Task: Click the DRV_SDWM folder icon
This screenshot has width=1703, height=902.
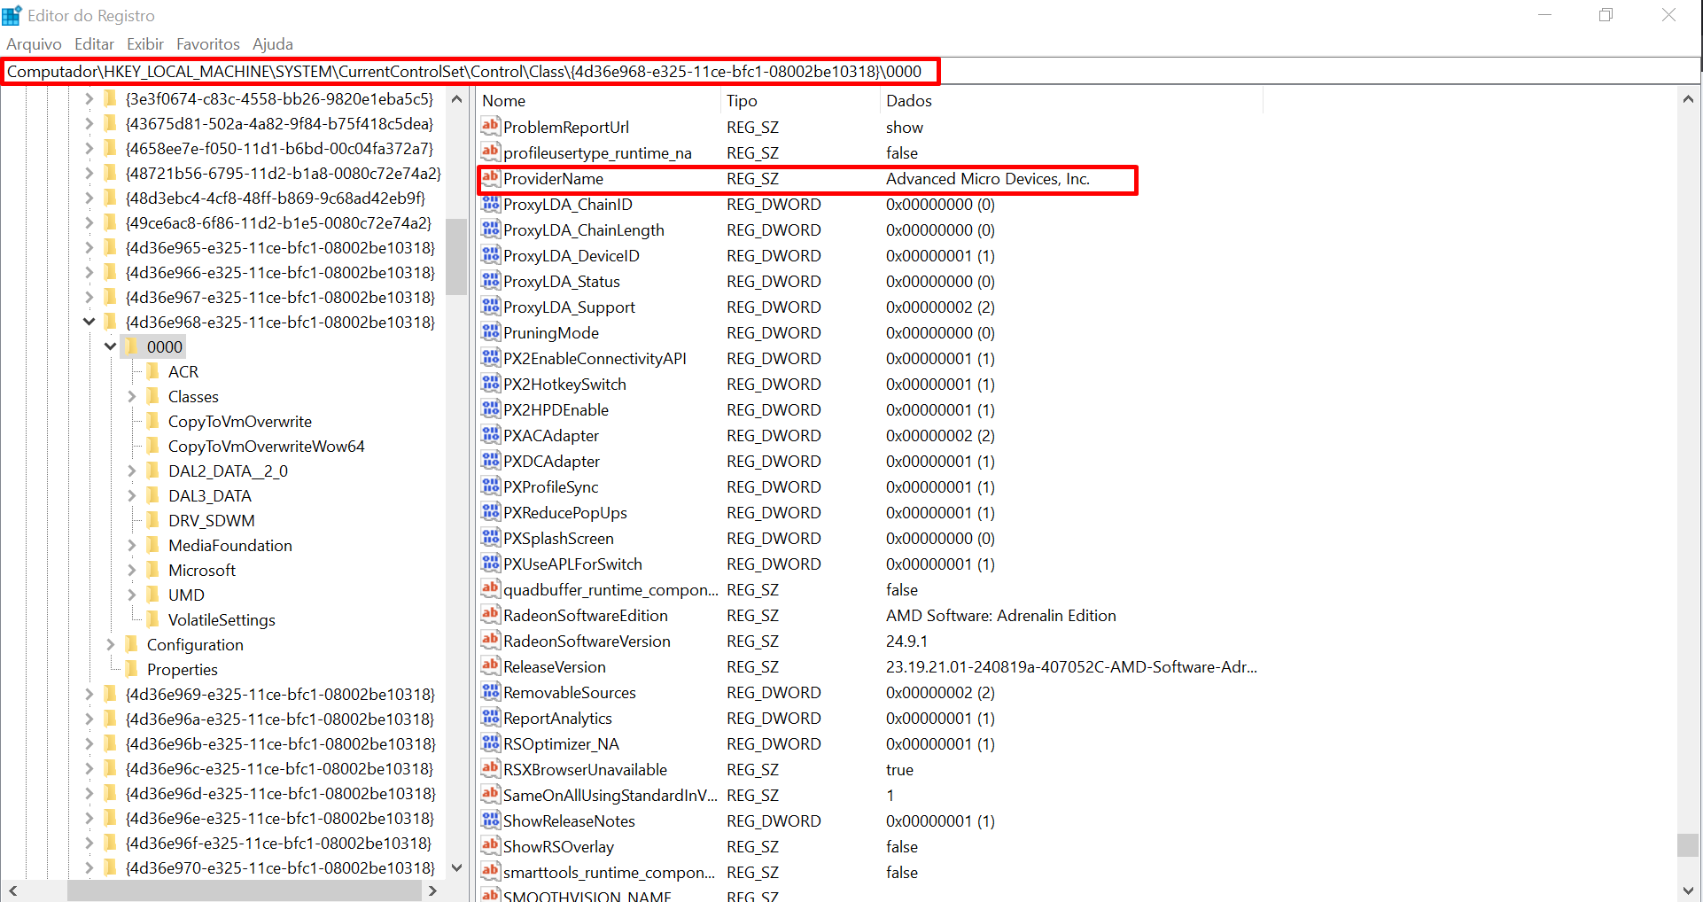Action: click(x=152, y=520)
